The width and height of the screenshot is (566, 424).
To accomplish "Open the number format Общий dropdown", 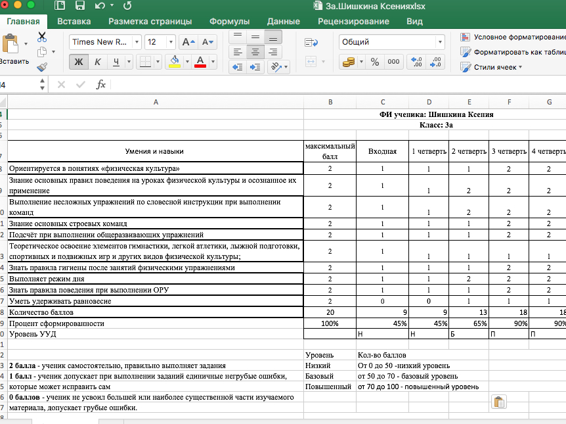I will pyautogui.click(x=440, y=42).
